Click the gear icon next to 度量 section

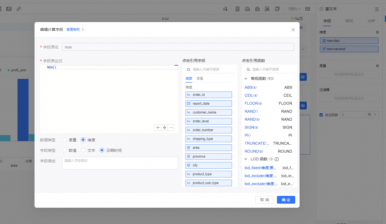(x=377, y=66)
